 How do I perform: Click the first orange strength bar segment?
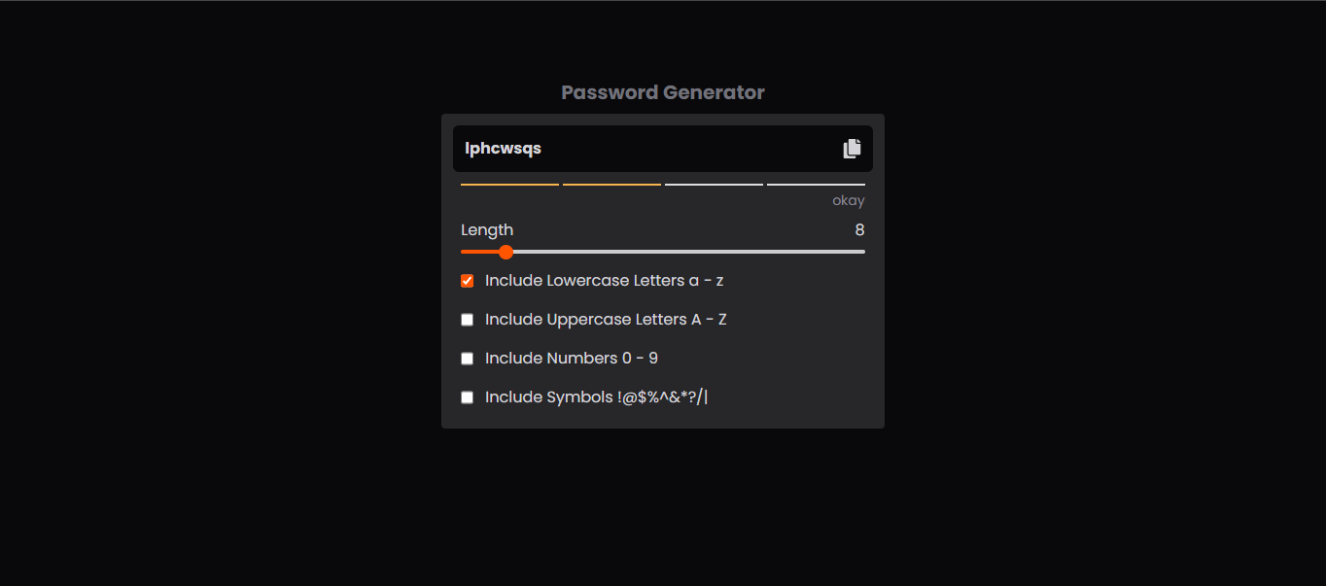[509, 184]
